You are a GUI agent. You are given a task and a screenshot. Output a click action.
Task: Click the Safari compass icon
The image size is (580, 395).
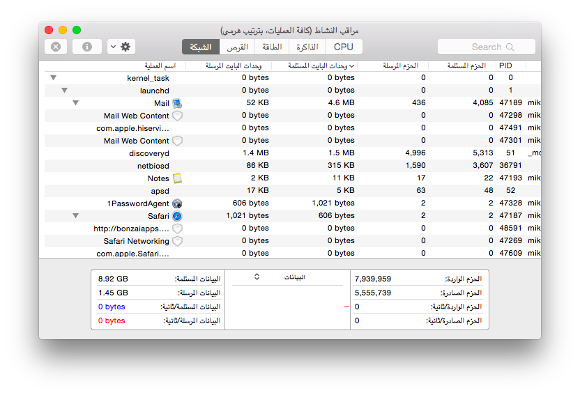(178, 216)
